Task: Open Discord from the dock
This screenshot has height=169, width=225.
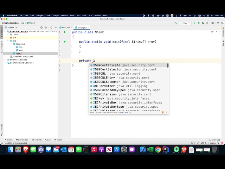Action: [x=41, y=150]
